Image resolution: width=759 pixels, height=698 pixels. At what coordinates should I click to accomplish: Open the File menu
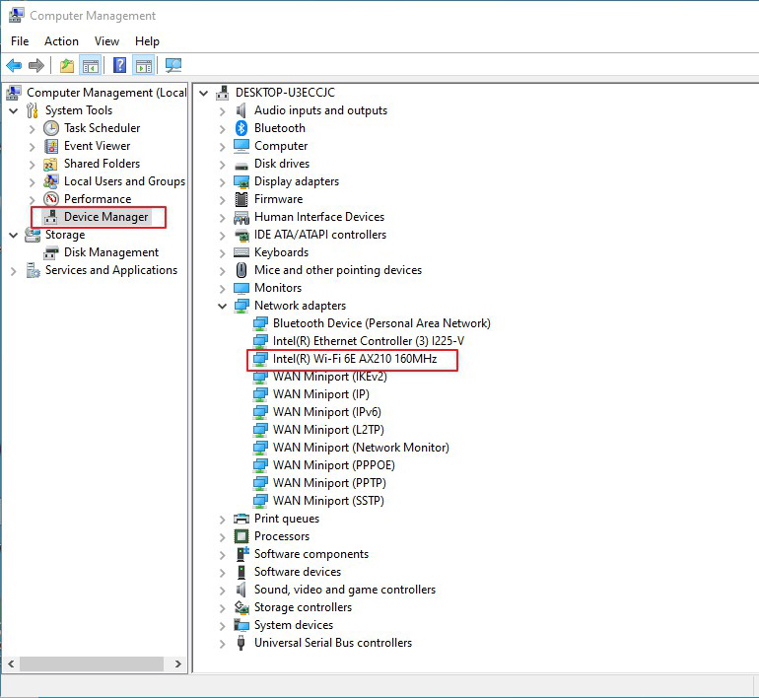pos(20,41)
